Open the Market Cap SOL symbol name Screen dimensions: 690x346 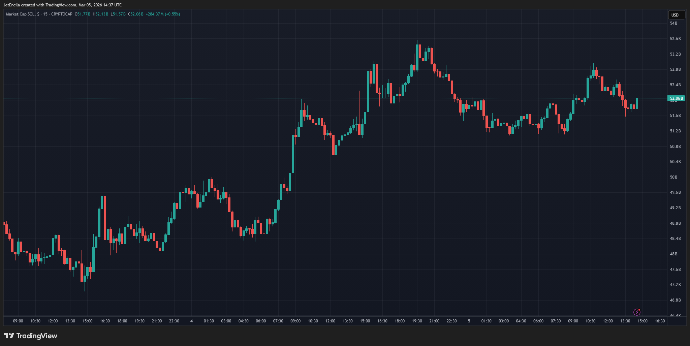tap(21, 14)
